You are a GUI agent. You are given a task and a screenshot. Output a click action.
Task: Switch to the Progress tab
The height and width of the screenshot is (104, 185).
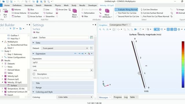[118, 97]
